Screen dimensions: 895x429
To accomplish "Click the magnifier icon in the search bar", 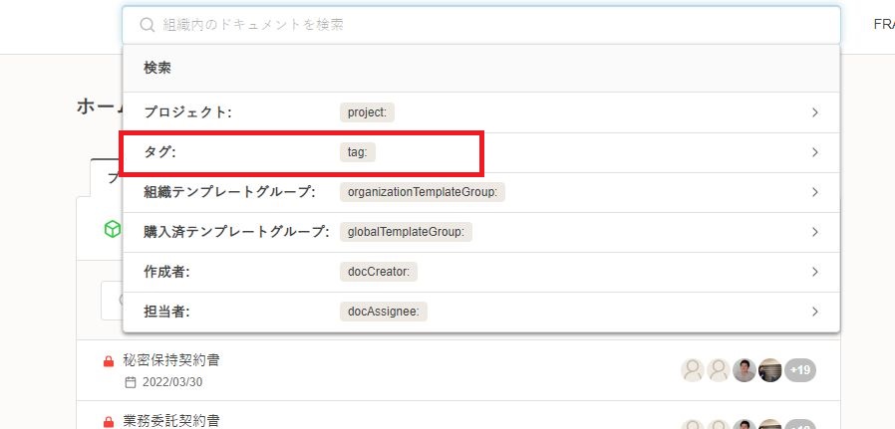I will point(147,25).
